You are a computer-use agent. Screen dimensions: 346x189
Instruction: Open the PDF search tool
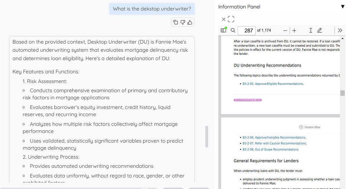233,30
